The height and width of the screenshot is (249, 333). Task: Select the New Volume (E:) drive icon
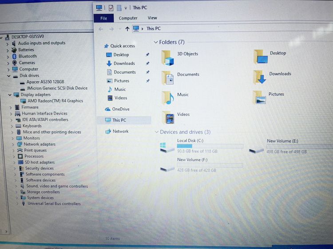[x=256, y=151]
